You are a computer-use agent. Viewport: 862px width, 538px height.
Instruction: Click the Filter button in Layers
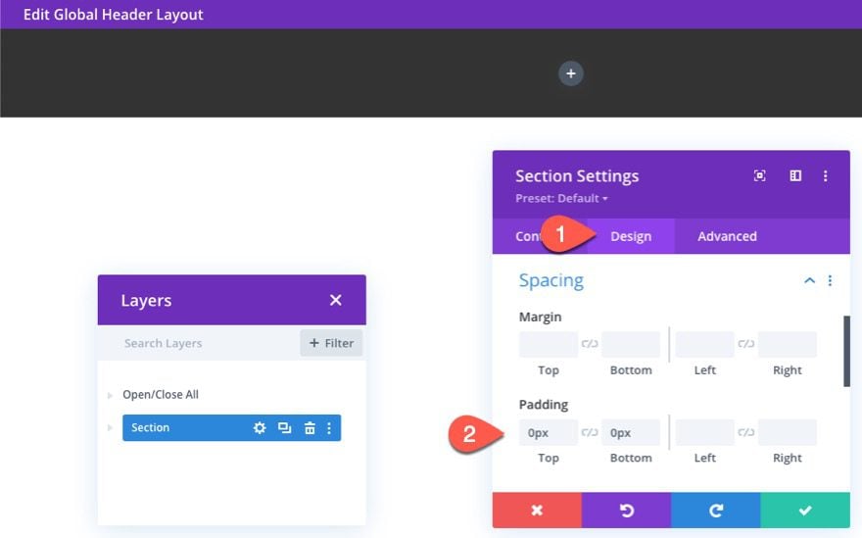coord(331,343)
